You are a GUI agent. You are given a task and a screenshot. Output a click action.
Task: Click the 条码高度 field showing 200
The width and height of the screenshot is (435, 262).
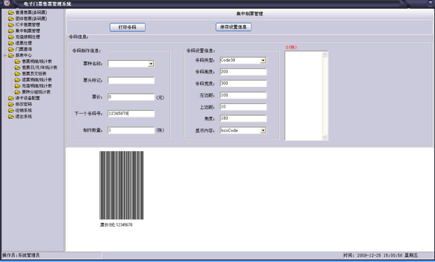coord(243,72)
